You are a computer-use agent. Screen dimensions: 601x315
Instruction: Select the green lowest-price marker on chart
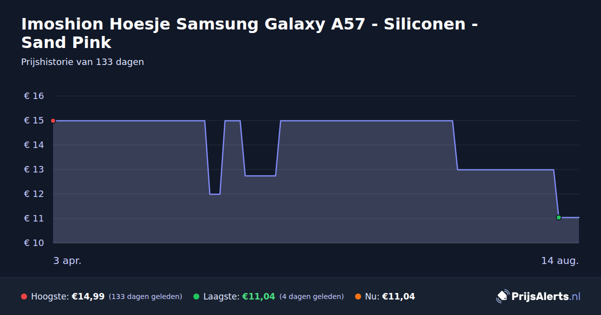[x=558, y=217]
